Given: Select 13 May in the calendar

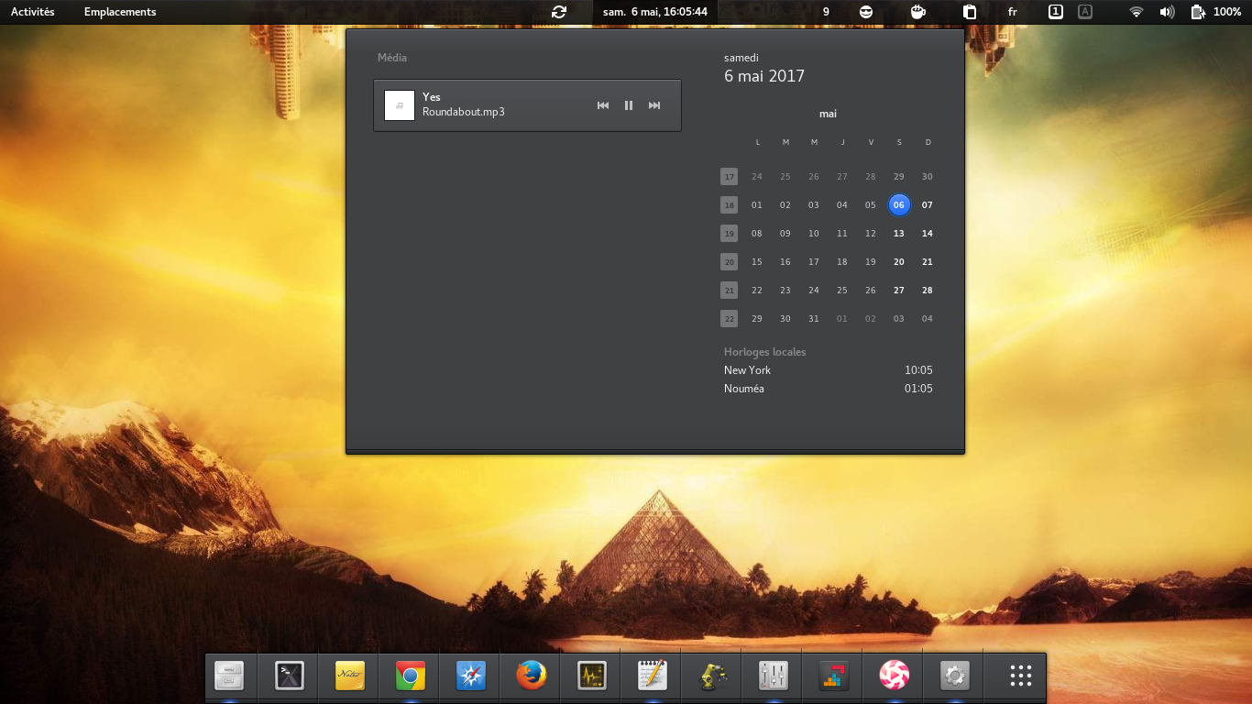Looking at the screenshot, I should (x=899, y=234).
